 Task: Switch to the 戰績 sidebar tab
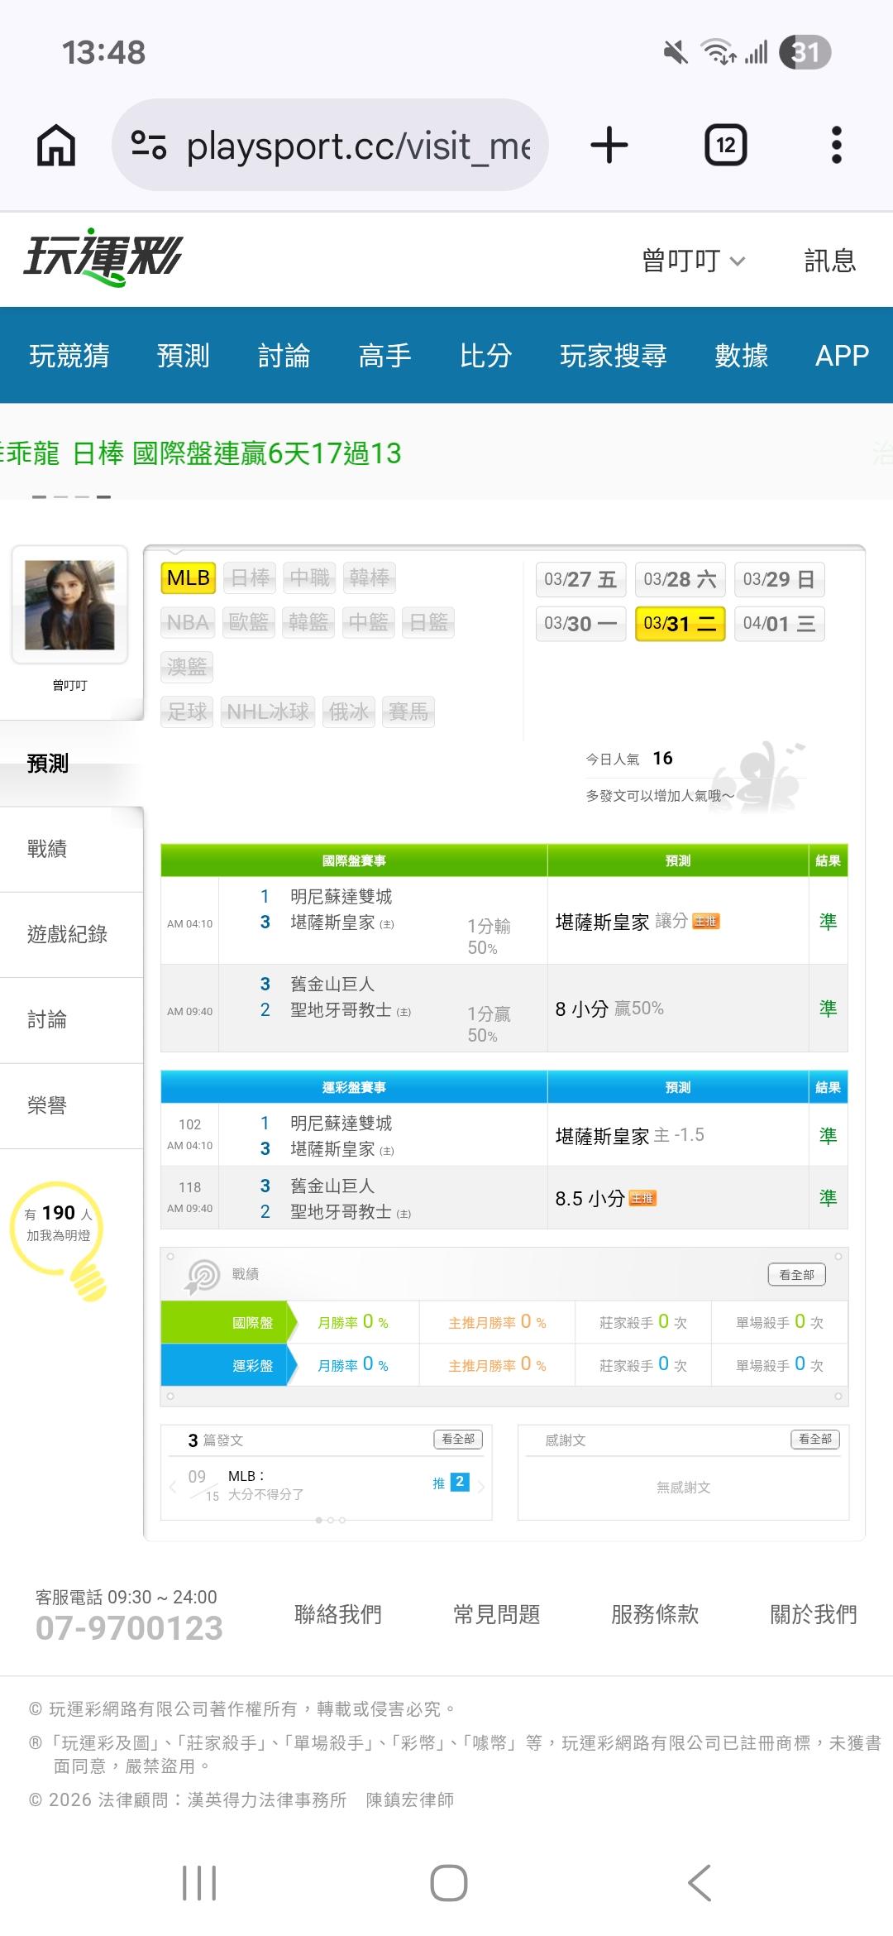pyautogui.click(x=47, y=849)
